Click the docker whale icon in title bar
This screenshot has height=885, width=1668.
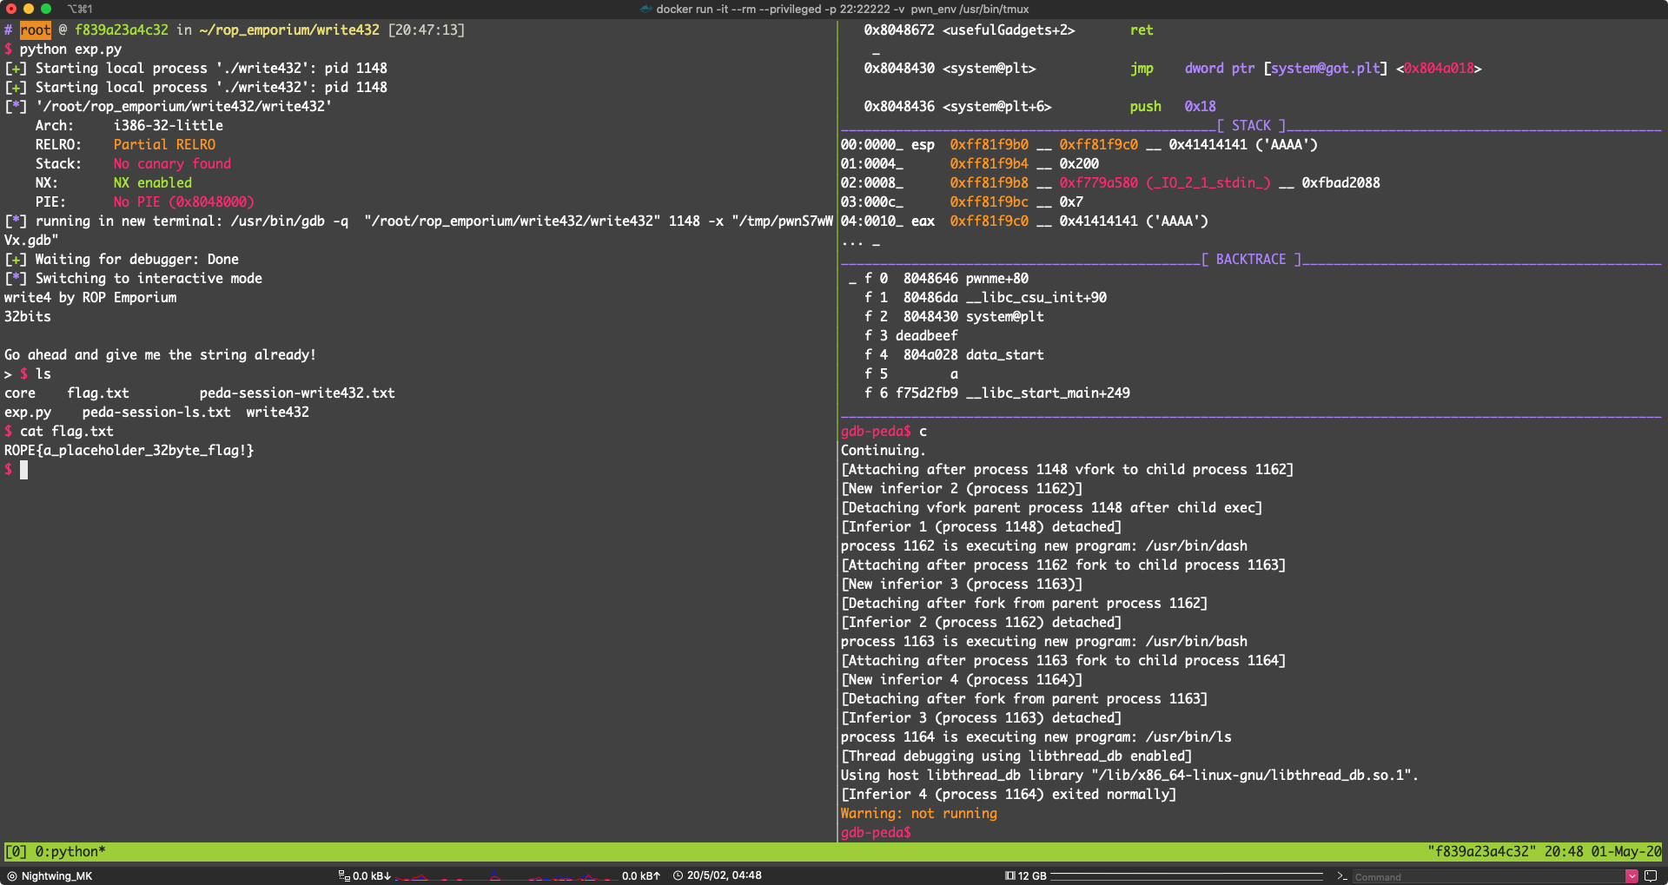point(645,9)
